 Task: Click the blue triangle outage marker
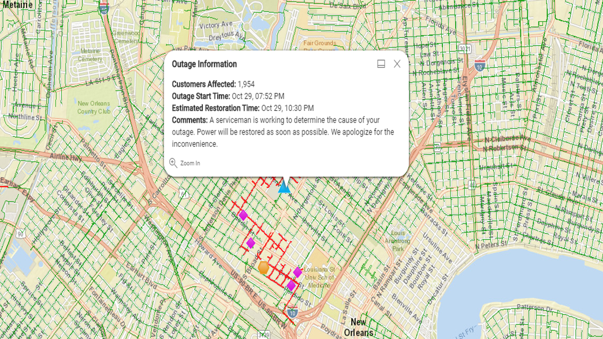[x=284, y=187]
